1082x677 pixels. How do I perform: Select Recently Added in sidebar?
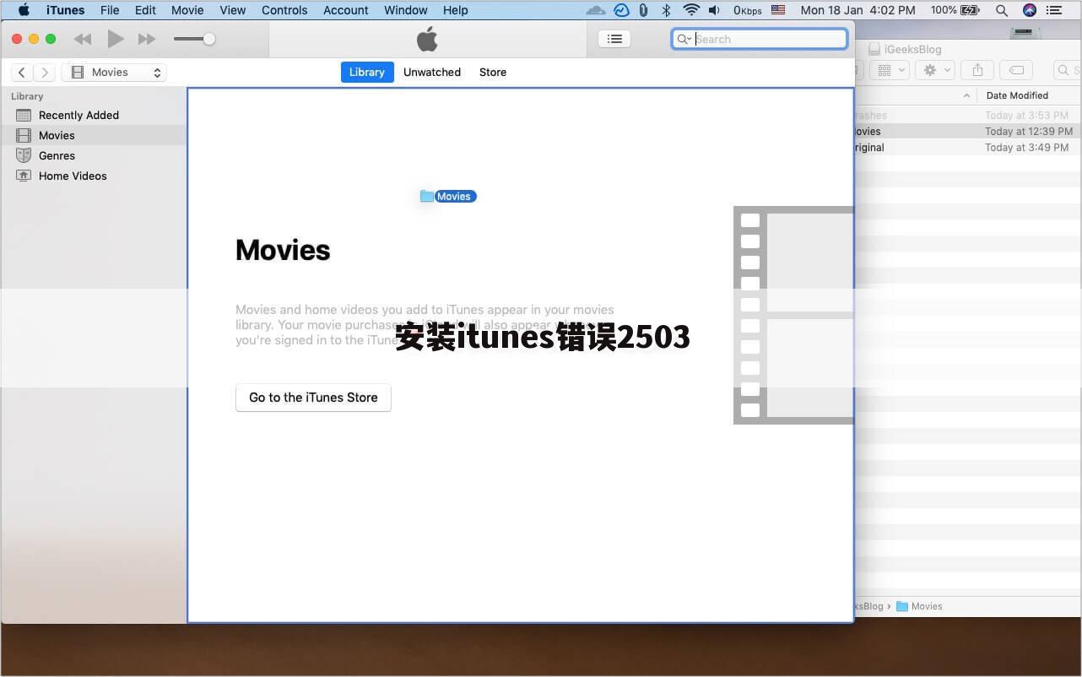(x=93, y=115)
